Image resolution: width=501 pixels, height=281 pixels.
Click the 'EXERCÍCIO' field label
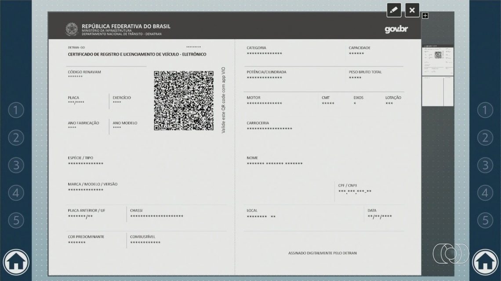(122, 98)
